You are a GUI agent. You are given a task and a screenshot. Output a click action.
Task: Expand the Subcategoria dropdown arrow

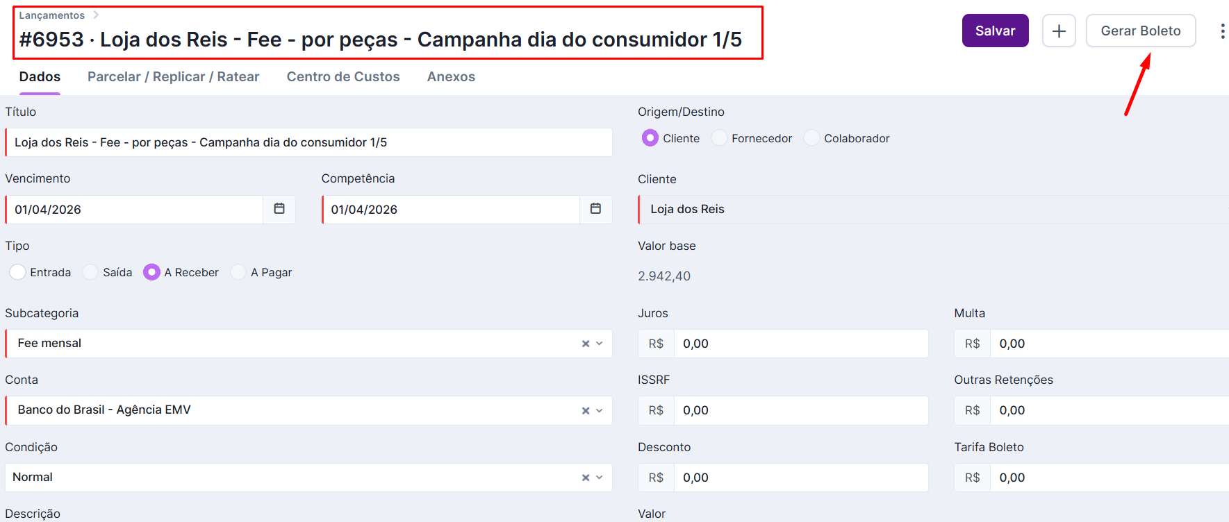(x=600, y=344)
